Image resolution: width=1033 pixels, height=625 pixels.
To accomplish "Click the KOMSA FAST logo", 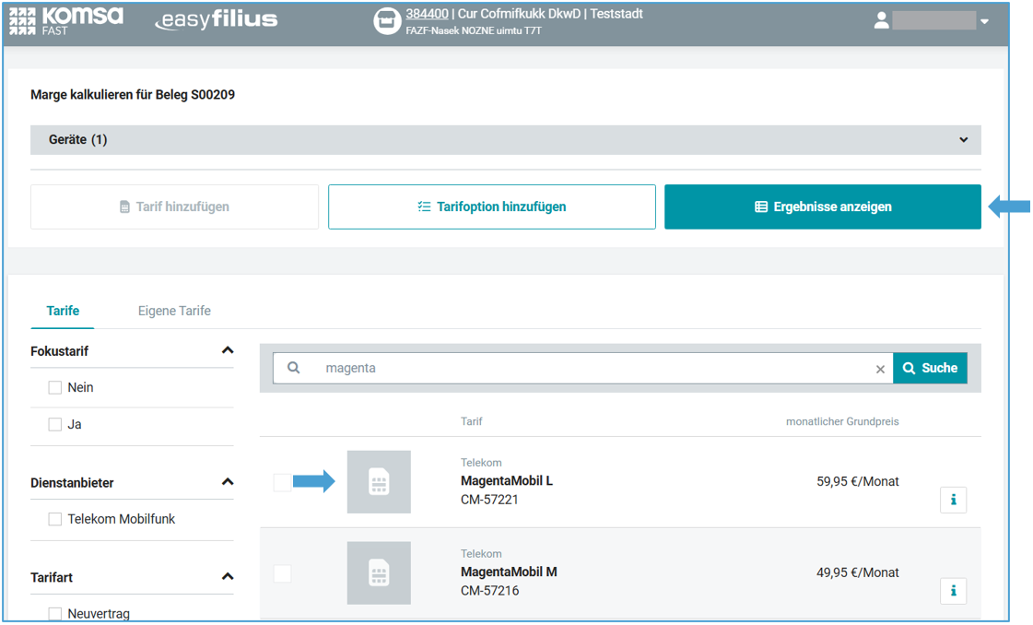I will tap(65, 20).
